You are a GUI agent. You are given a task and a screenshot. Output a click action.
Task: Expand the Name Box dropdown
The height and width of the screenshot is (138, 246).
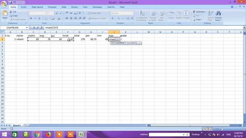pos(27,28)
